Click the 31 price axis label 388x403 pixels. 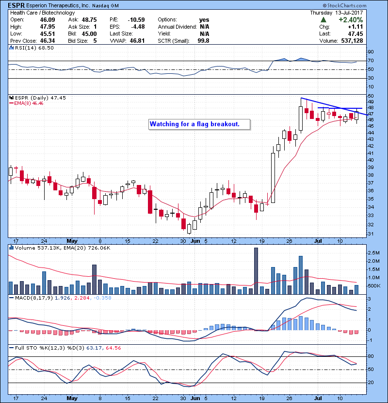click(x=371, y=234)
